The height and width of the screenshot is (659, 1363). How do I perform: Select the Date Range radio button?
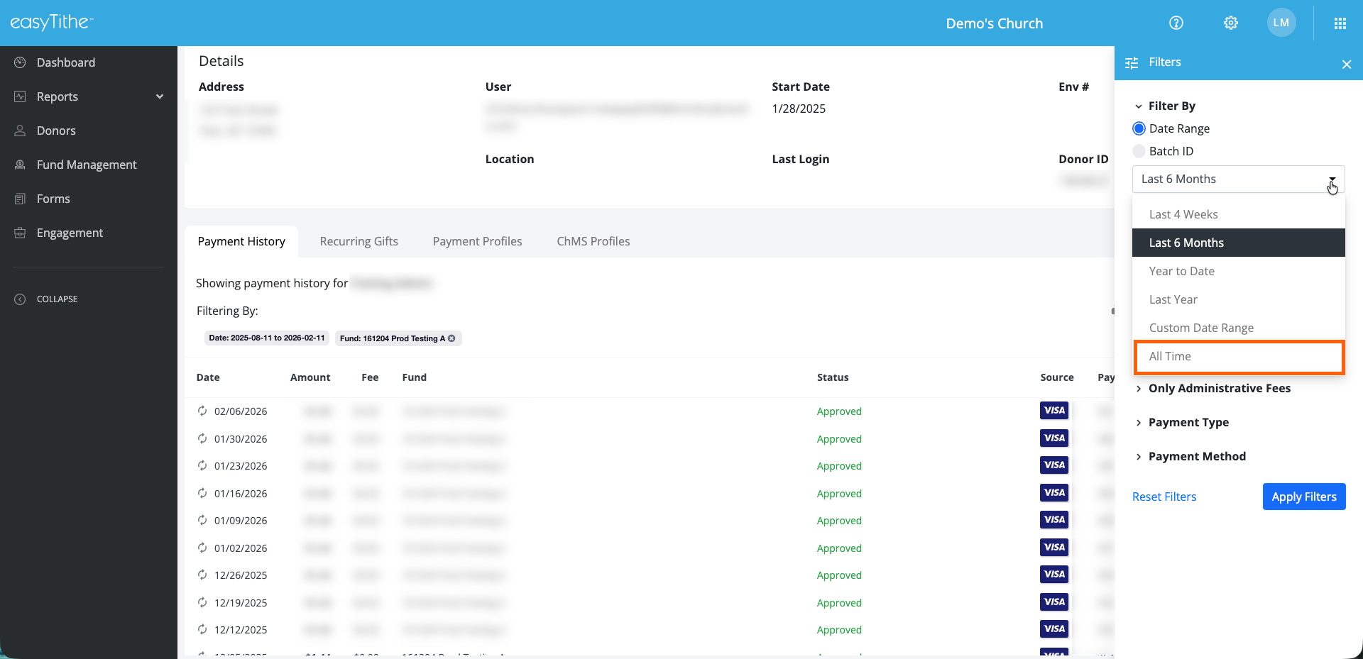pyautogui.click(x=1139, y=128)
